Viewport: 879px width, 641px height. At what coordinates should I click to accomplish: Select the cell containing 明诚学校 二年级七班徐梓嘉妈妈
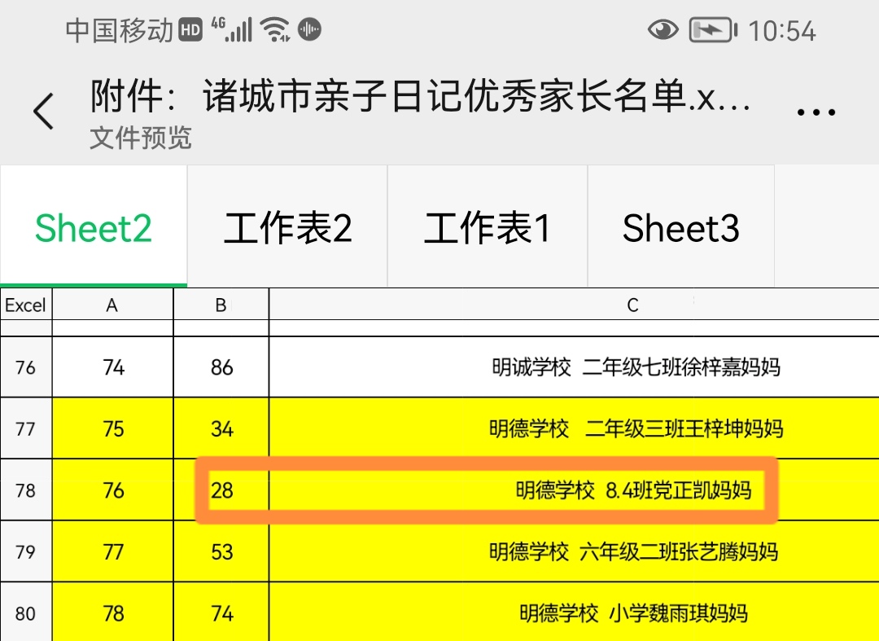click(x=633, y=367)
